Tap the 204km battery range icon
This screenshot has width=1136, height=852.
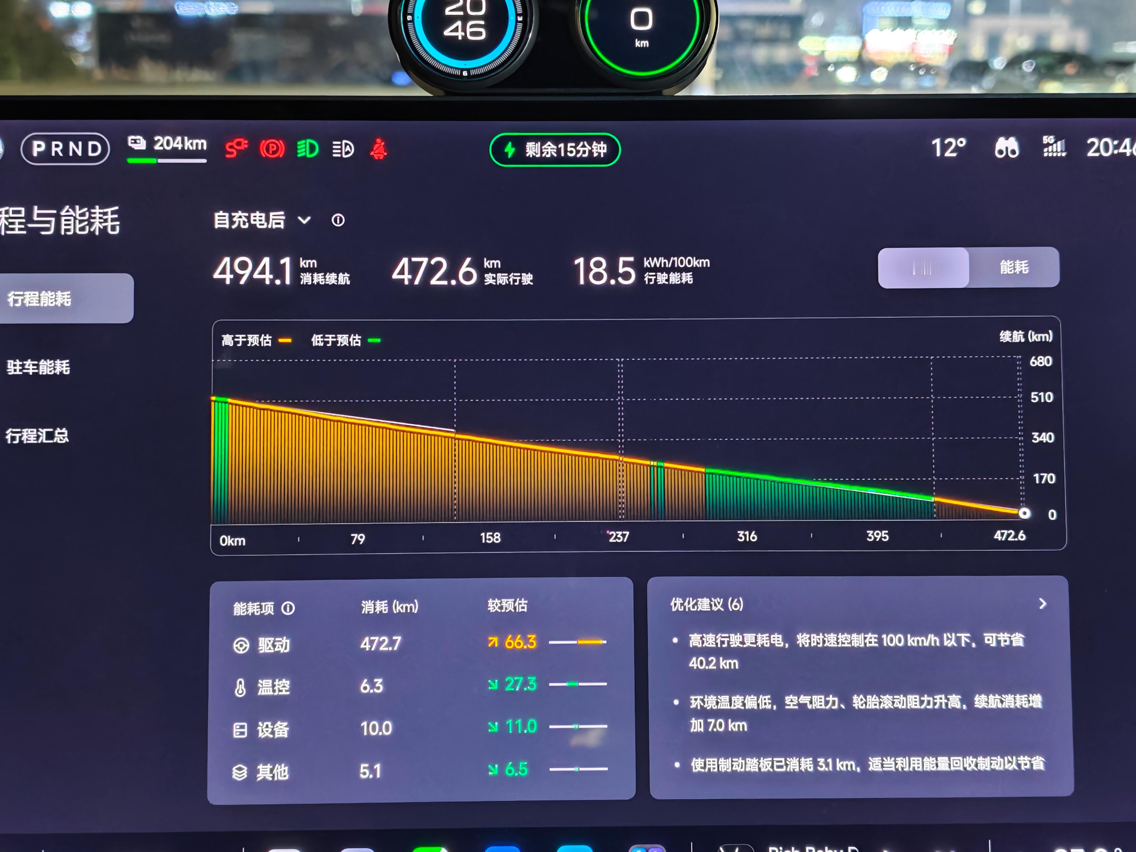[137, 143]
